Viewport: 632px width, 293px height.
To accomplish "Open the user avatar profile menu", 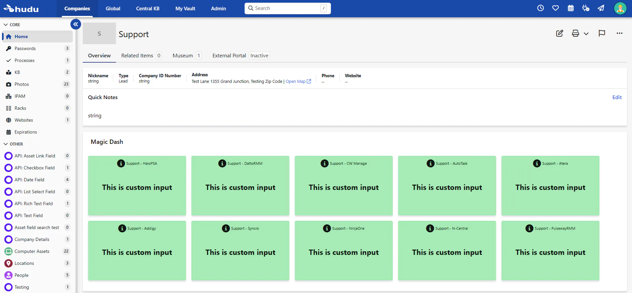I will point(620,9).
